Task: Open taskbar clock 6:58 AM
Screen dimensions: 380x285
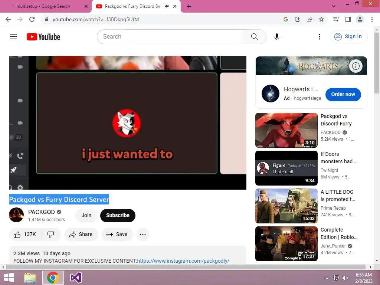Action: 364,278
